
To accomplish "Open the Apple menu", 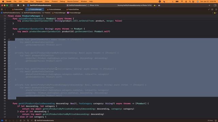I will [3, 1].
